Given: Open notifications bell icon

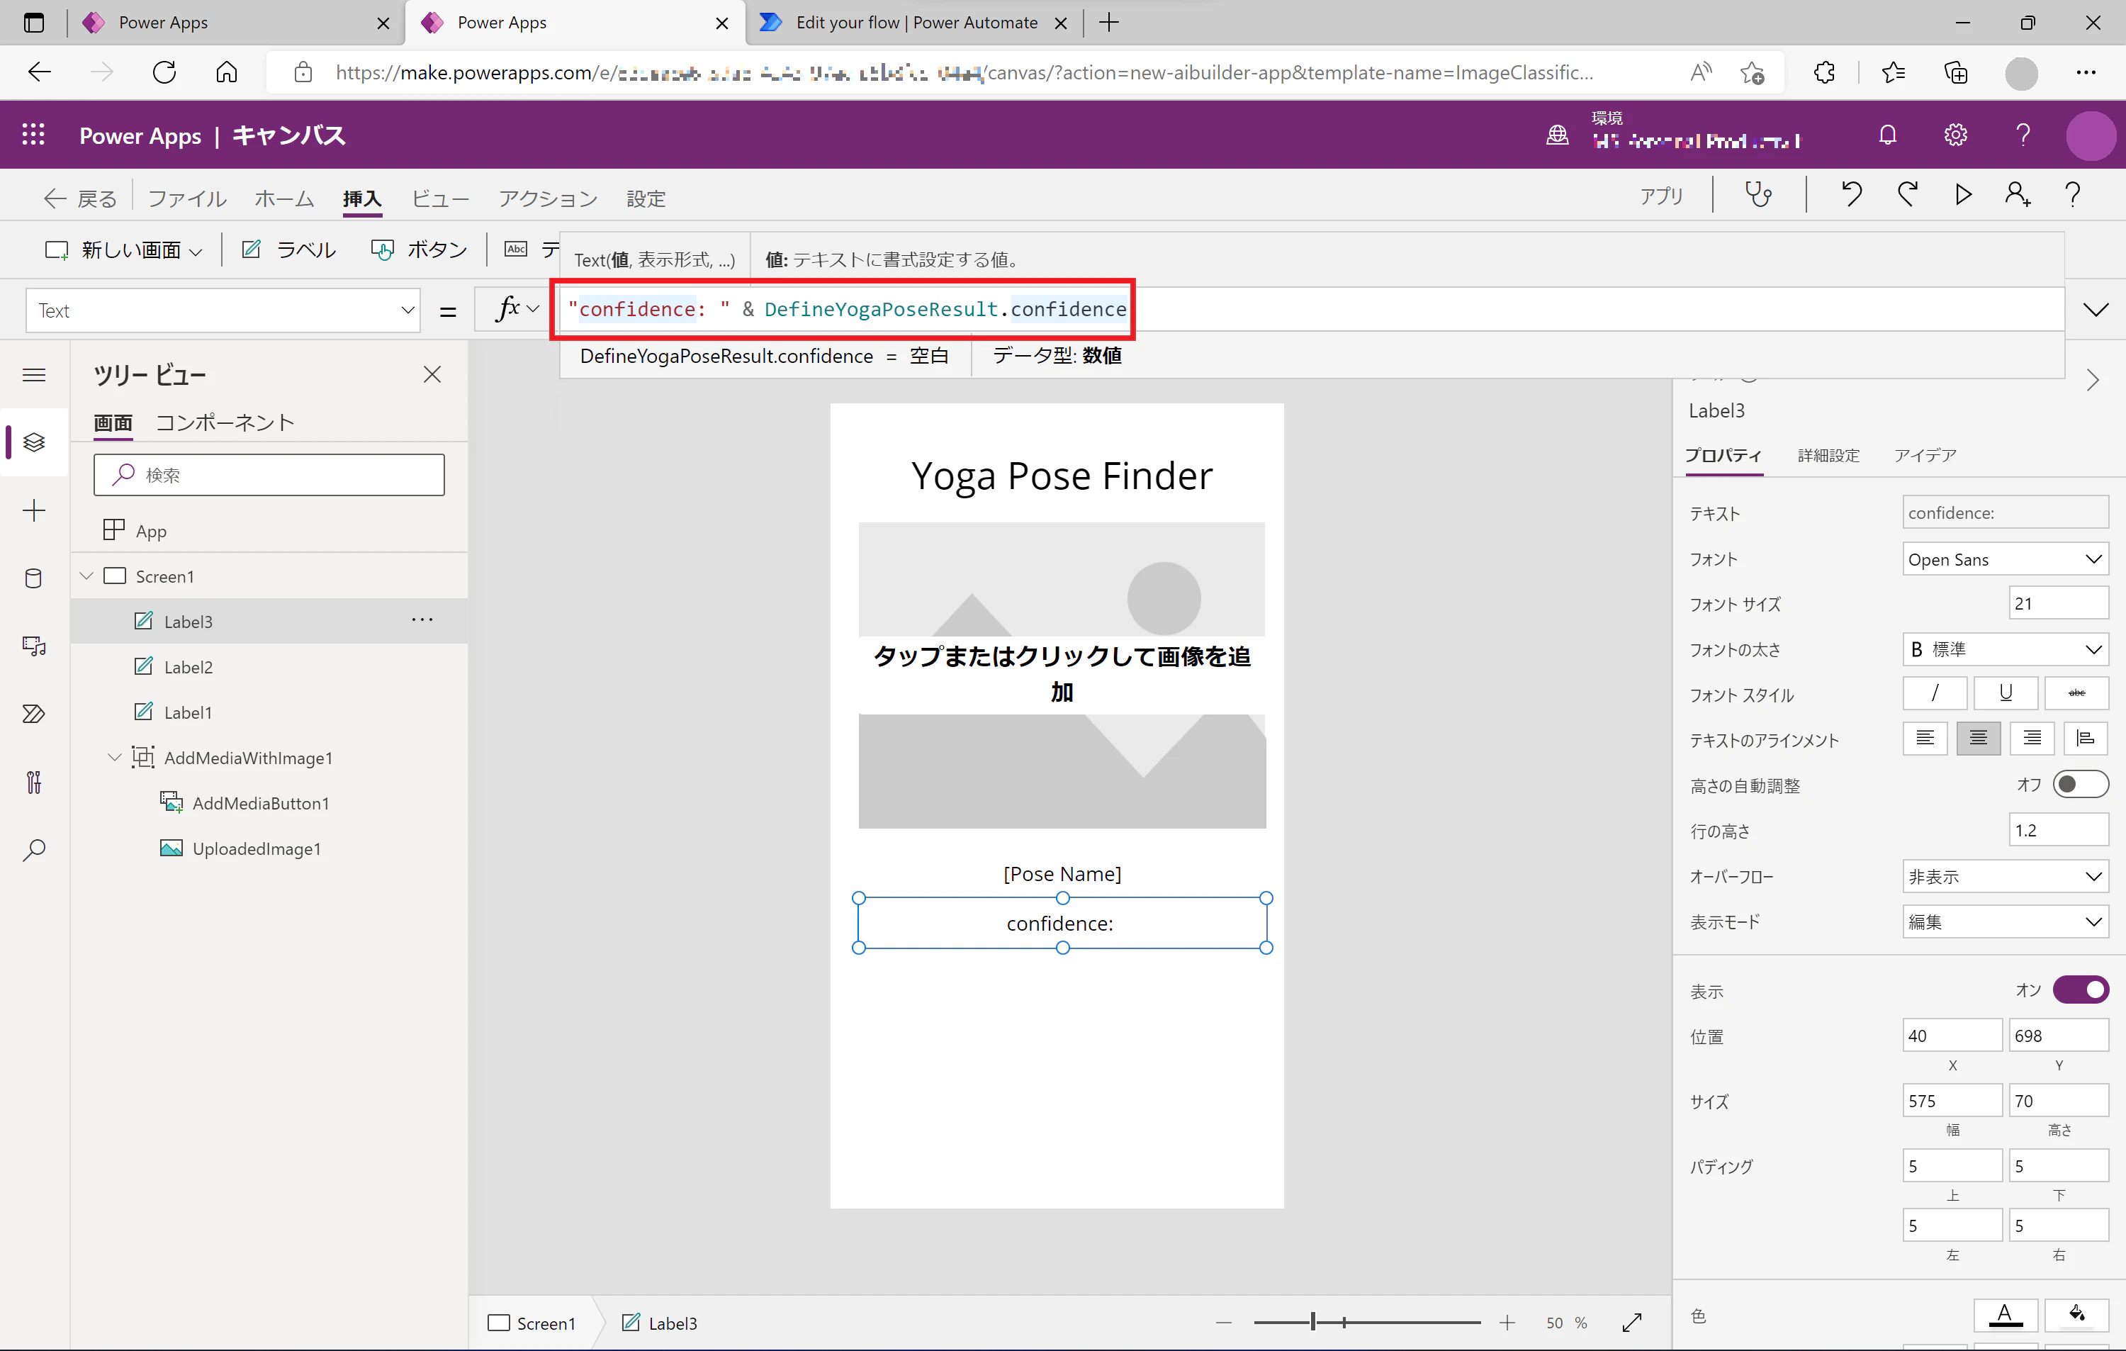Looking at the screenshot, I should click(x=1888, y=135).
